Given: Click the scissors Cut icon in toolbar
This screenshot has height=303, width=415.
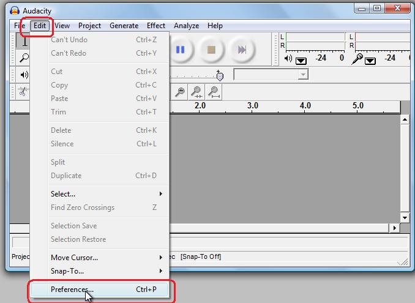Looking at the screenshot, I should 23,92.
